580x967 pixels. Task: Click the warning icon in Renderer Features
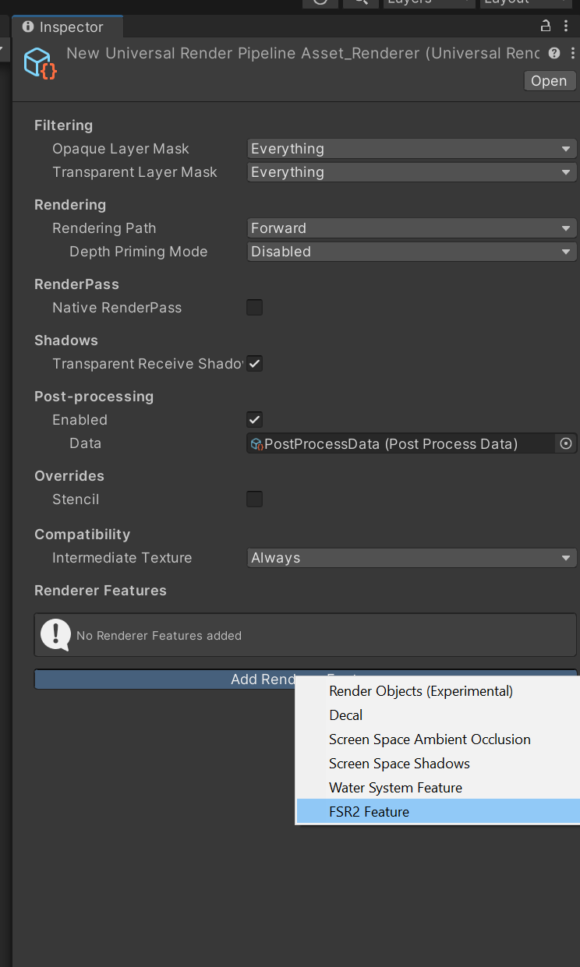55,634
